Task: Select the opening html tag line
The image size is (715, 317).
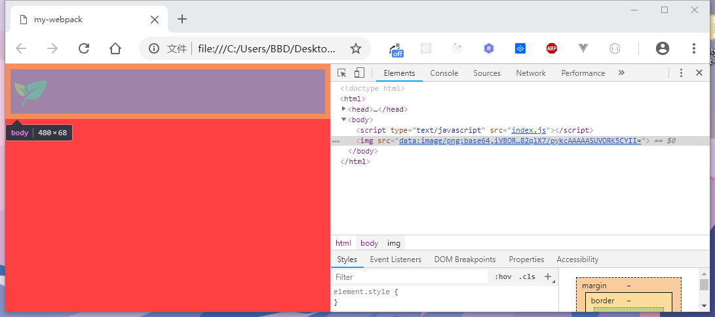Action: point(353,99)
